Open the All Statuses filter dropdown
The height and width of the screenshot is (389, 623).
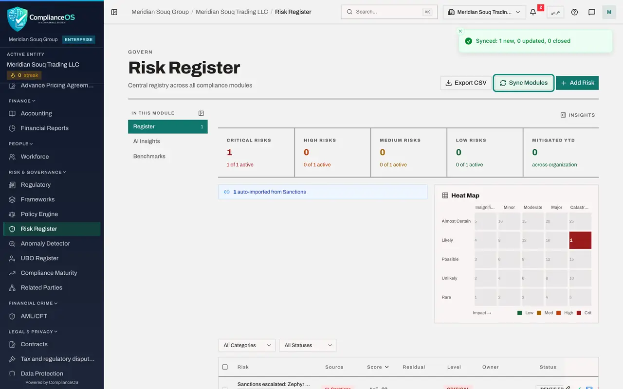308,345
